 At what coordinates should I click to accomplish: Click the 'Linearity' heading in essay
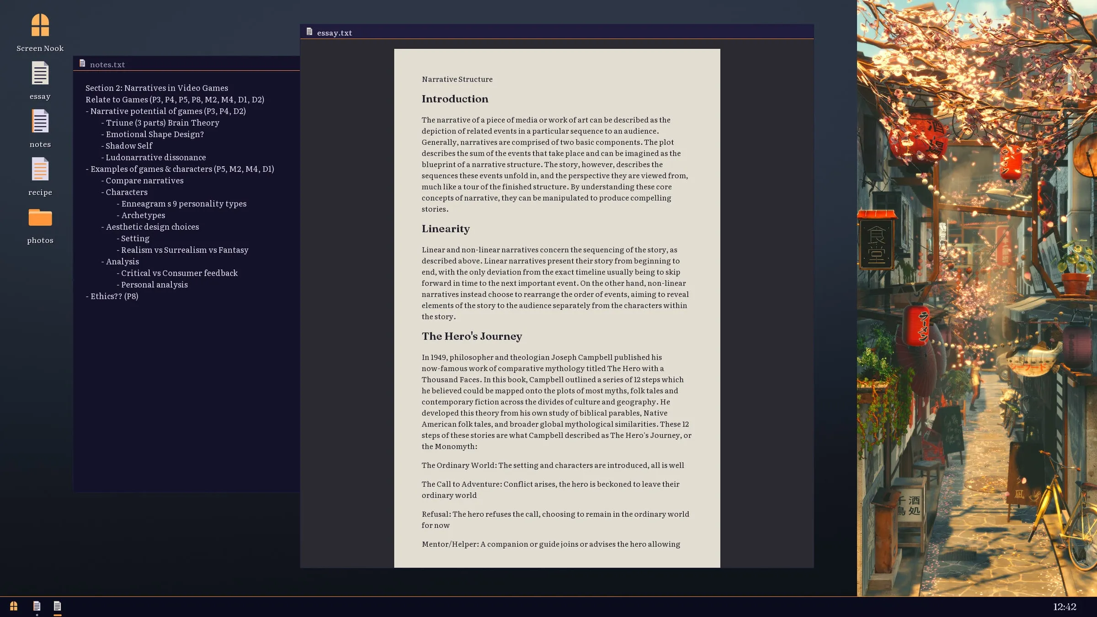click(x=446, y=229)
